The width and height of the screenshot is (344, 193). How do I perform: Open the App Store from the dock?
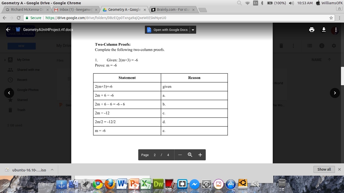tap(231, 184)
